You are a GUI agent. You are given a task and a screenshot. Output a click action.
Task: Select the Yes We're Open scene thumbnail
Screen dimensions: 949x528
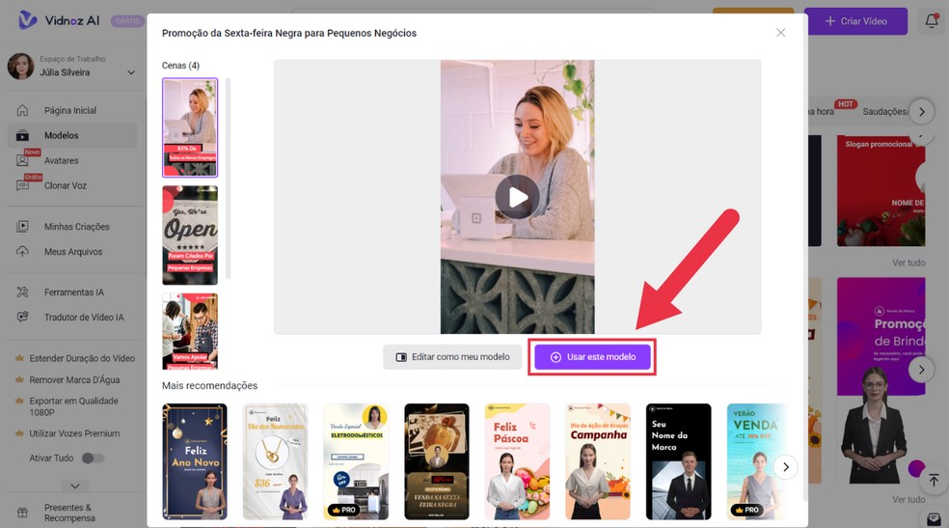[190, 235]
